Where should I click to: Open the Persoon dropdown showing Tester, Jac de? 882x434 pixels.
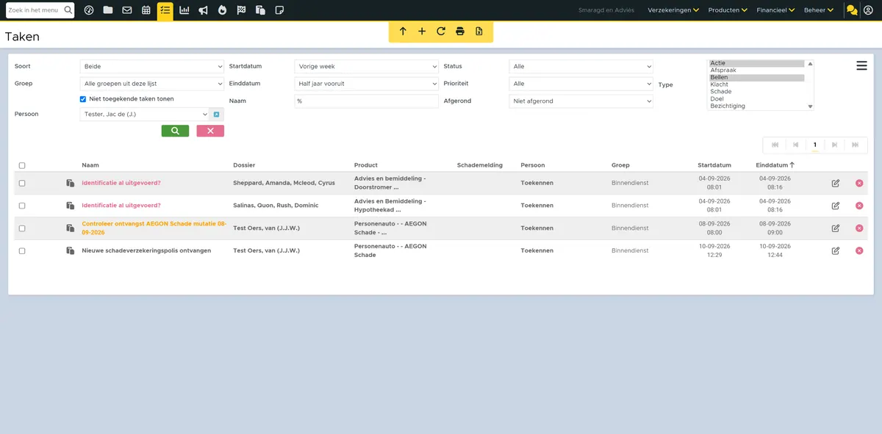[x=145, y=115]
